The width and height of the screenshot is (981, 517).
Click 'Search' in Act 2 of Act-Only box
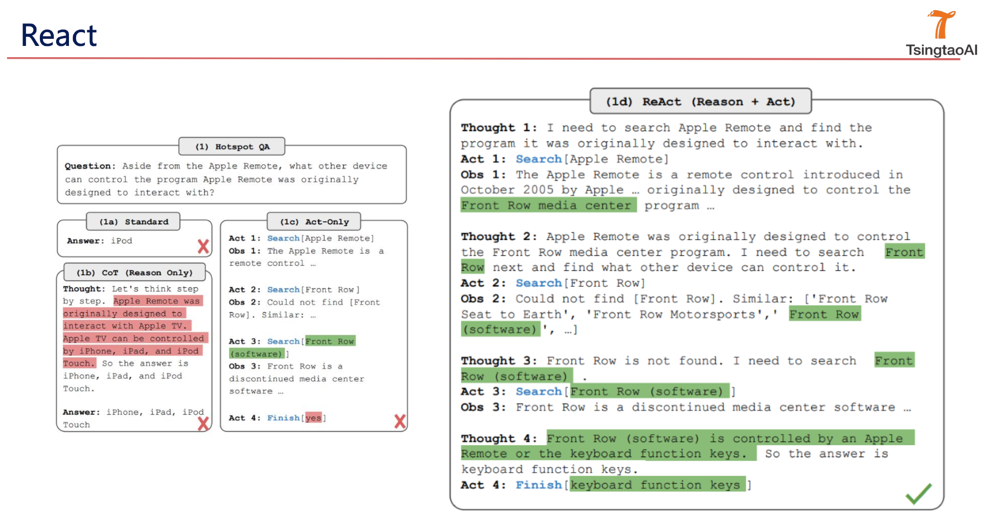tap(284, 290)
